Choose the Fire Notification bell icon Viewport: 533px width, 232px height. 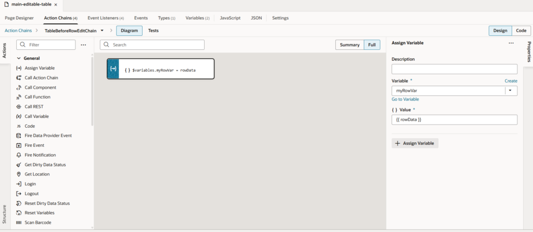click(19, 155)
